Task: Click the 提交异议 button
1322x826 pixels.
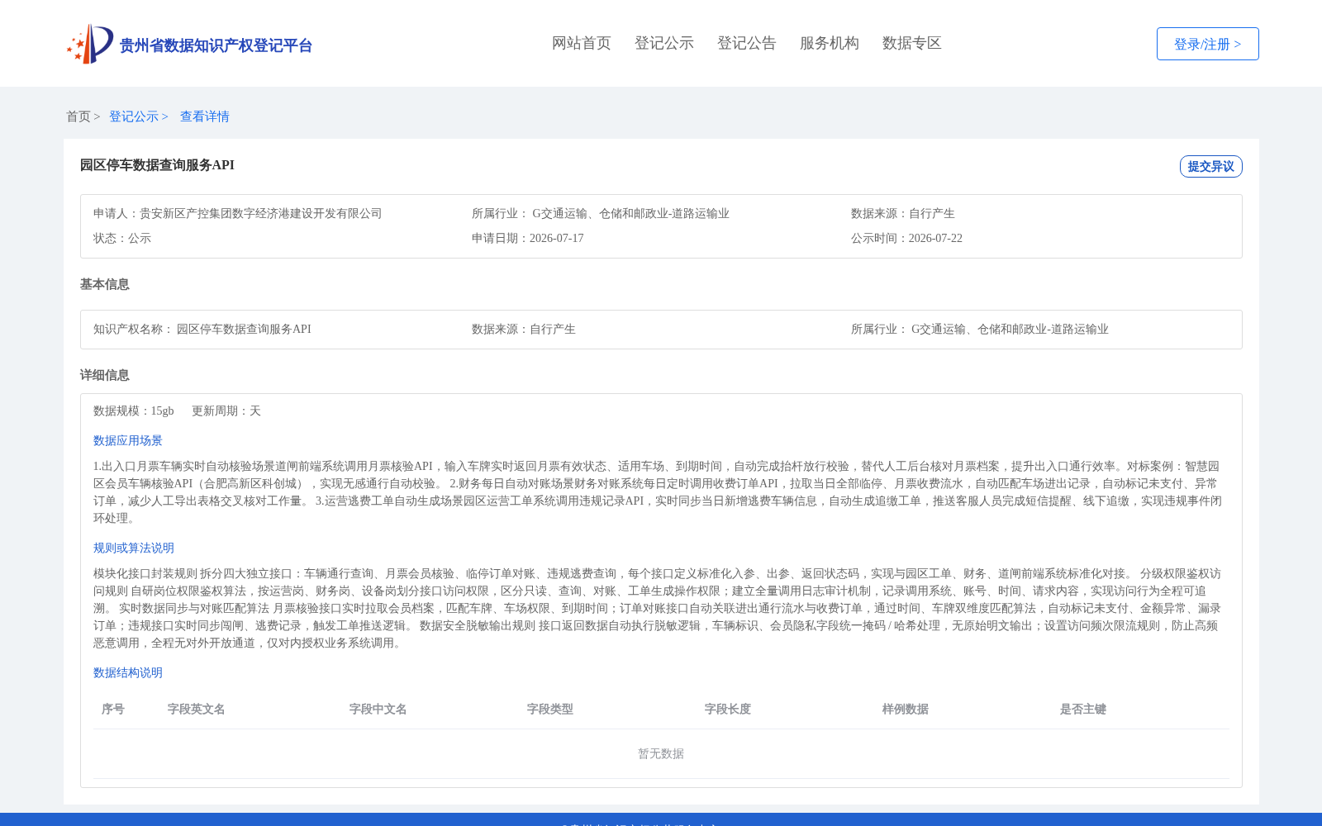Action: coord(1210,166)
